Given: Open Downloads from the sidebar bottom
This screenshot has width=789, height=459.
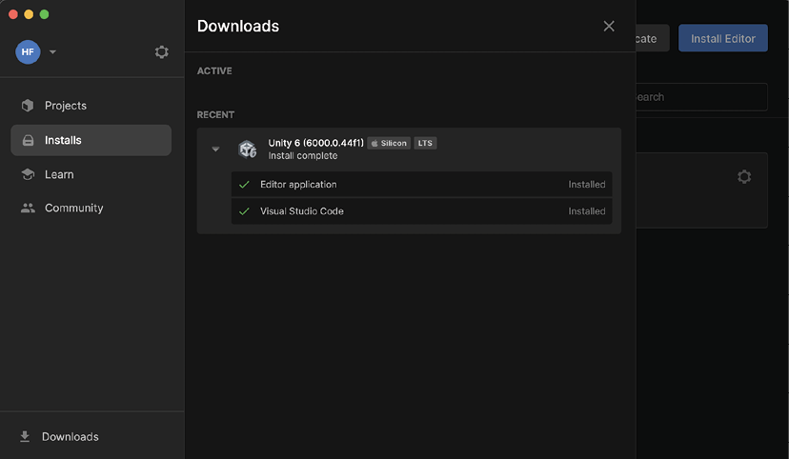Looking at the screenshot, I should click(x=70, y=436).
